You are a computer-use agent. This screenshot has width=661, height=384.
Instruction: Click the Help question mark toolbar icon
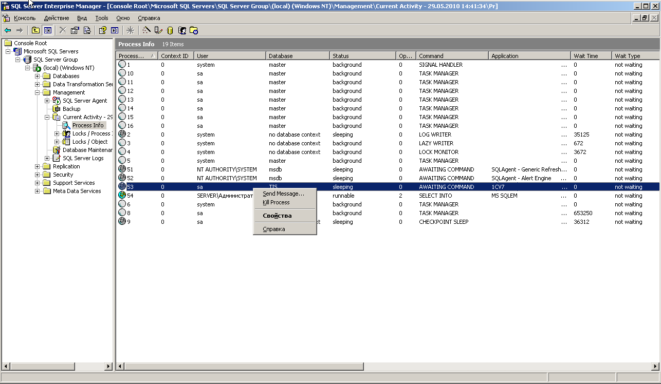click(x=103, y=30)
